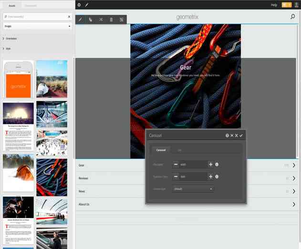The image size is (301, 249).
Task: Click the Help link in top bar
Action: (x=274, y=5)
